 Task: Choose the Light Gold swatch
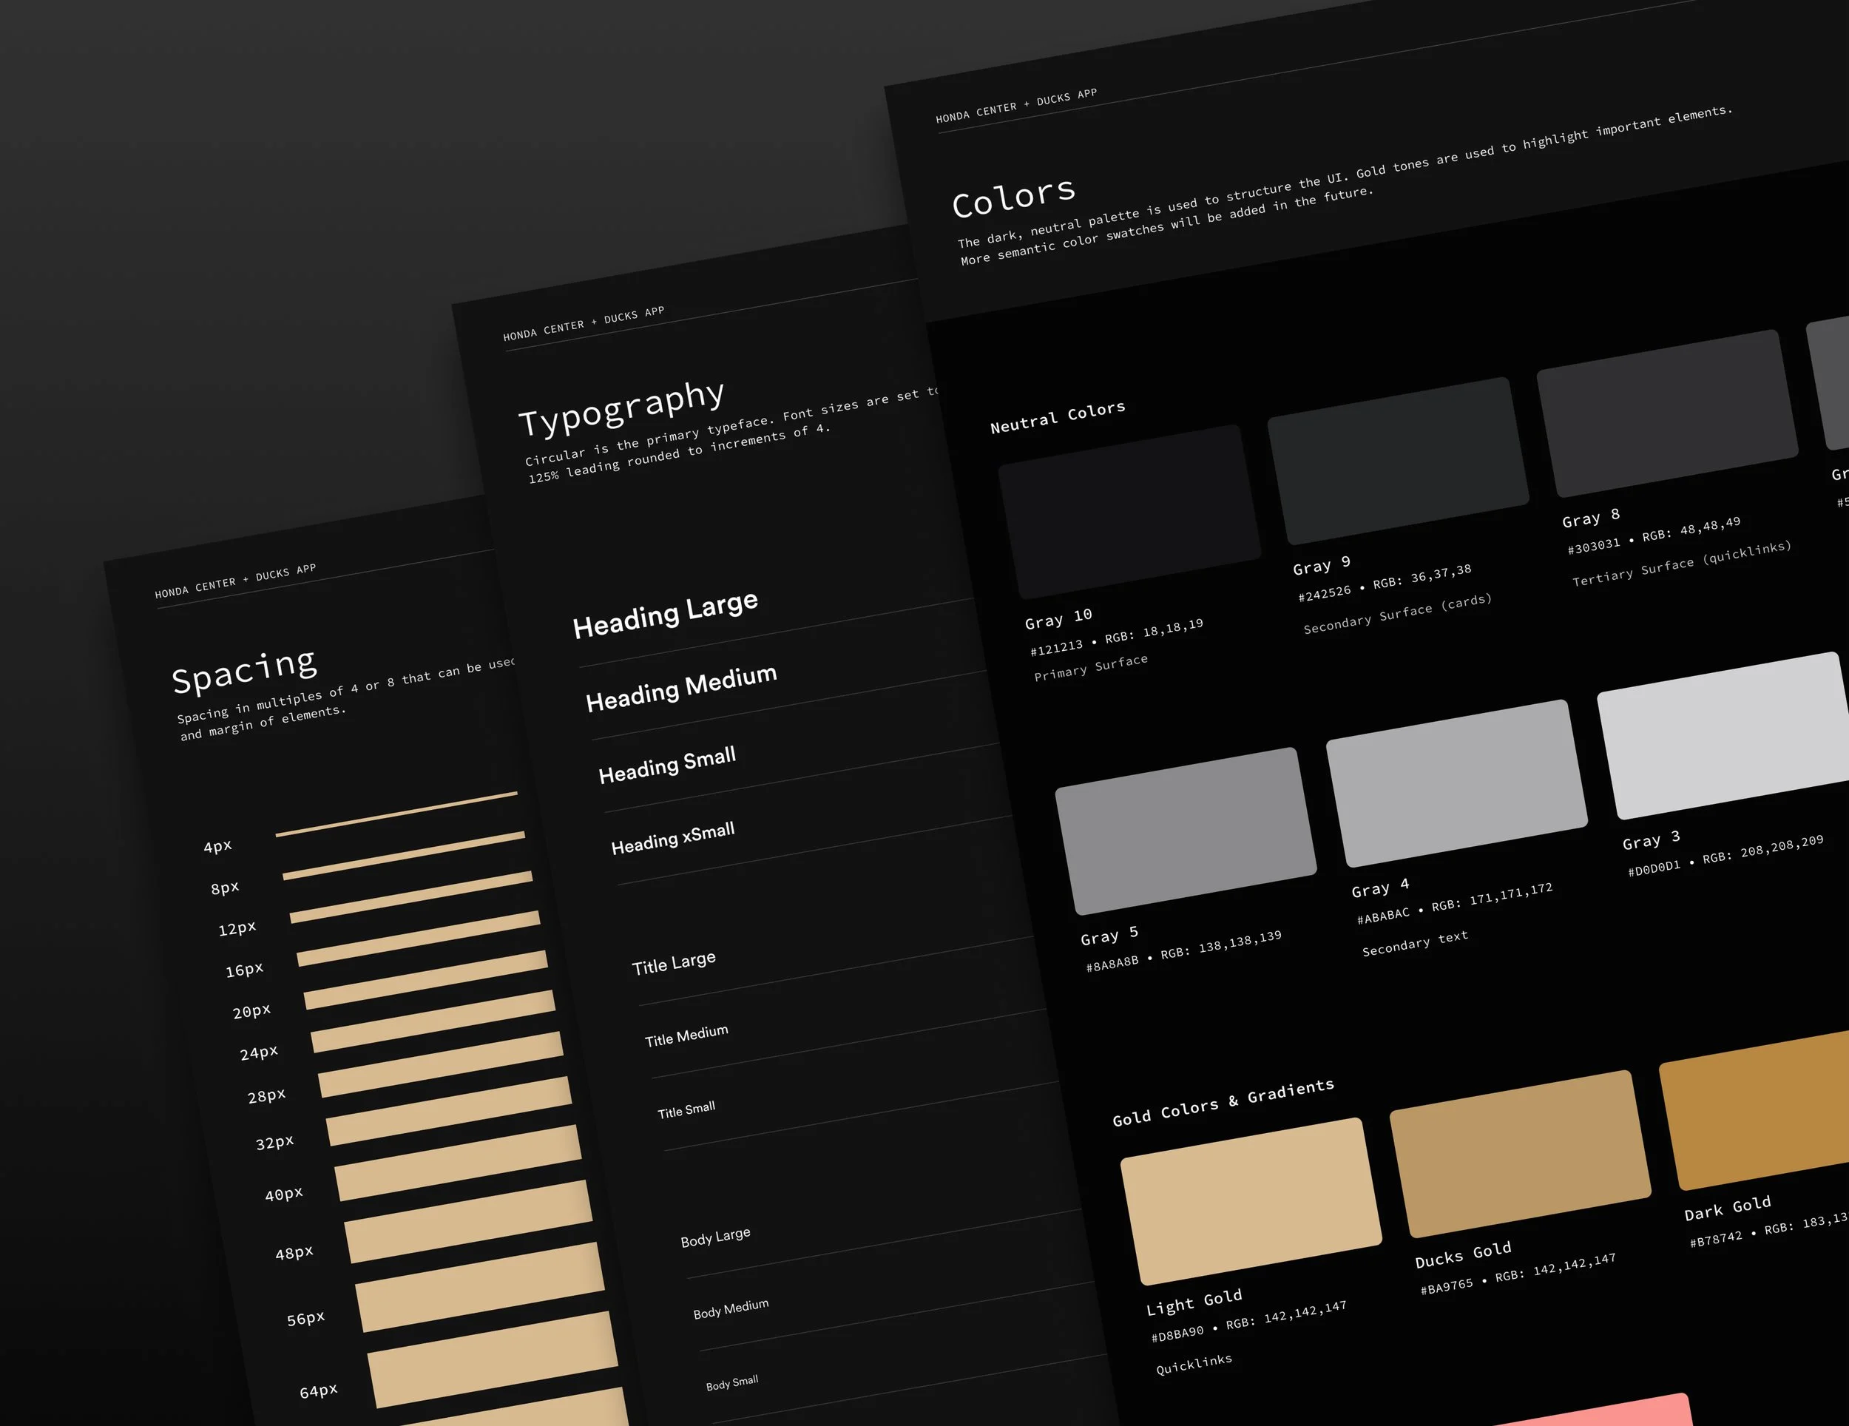(x=1251, y=1200)
